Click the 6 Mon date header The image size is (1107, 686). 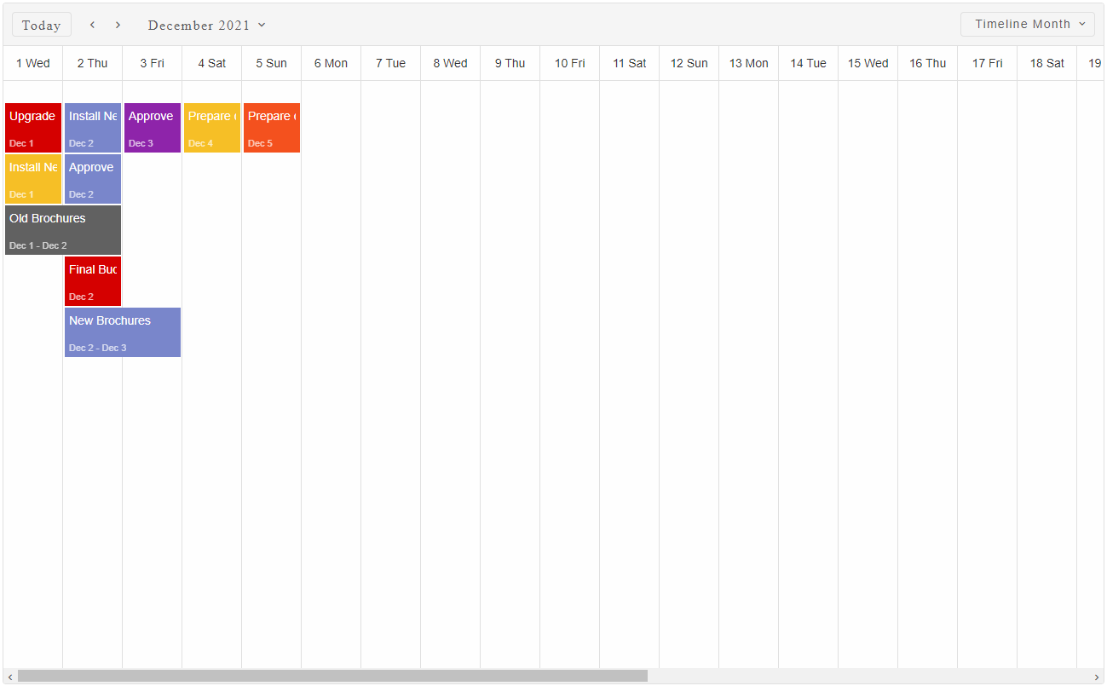[x=331, y=63]
